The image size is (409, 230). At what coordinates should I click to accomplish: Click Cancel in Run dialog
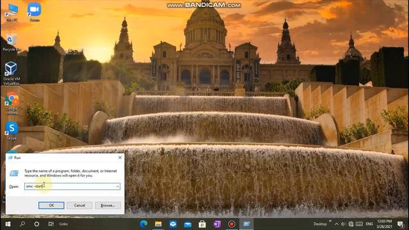click(x=79, y=206)
